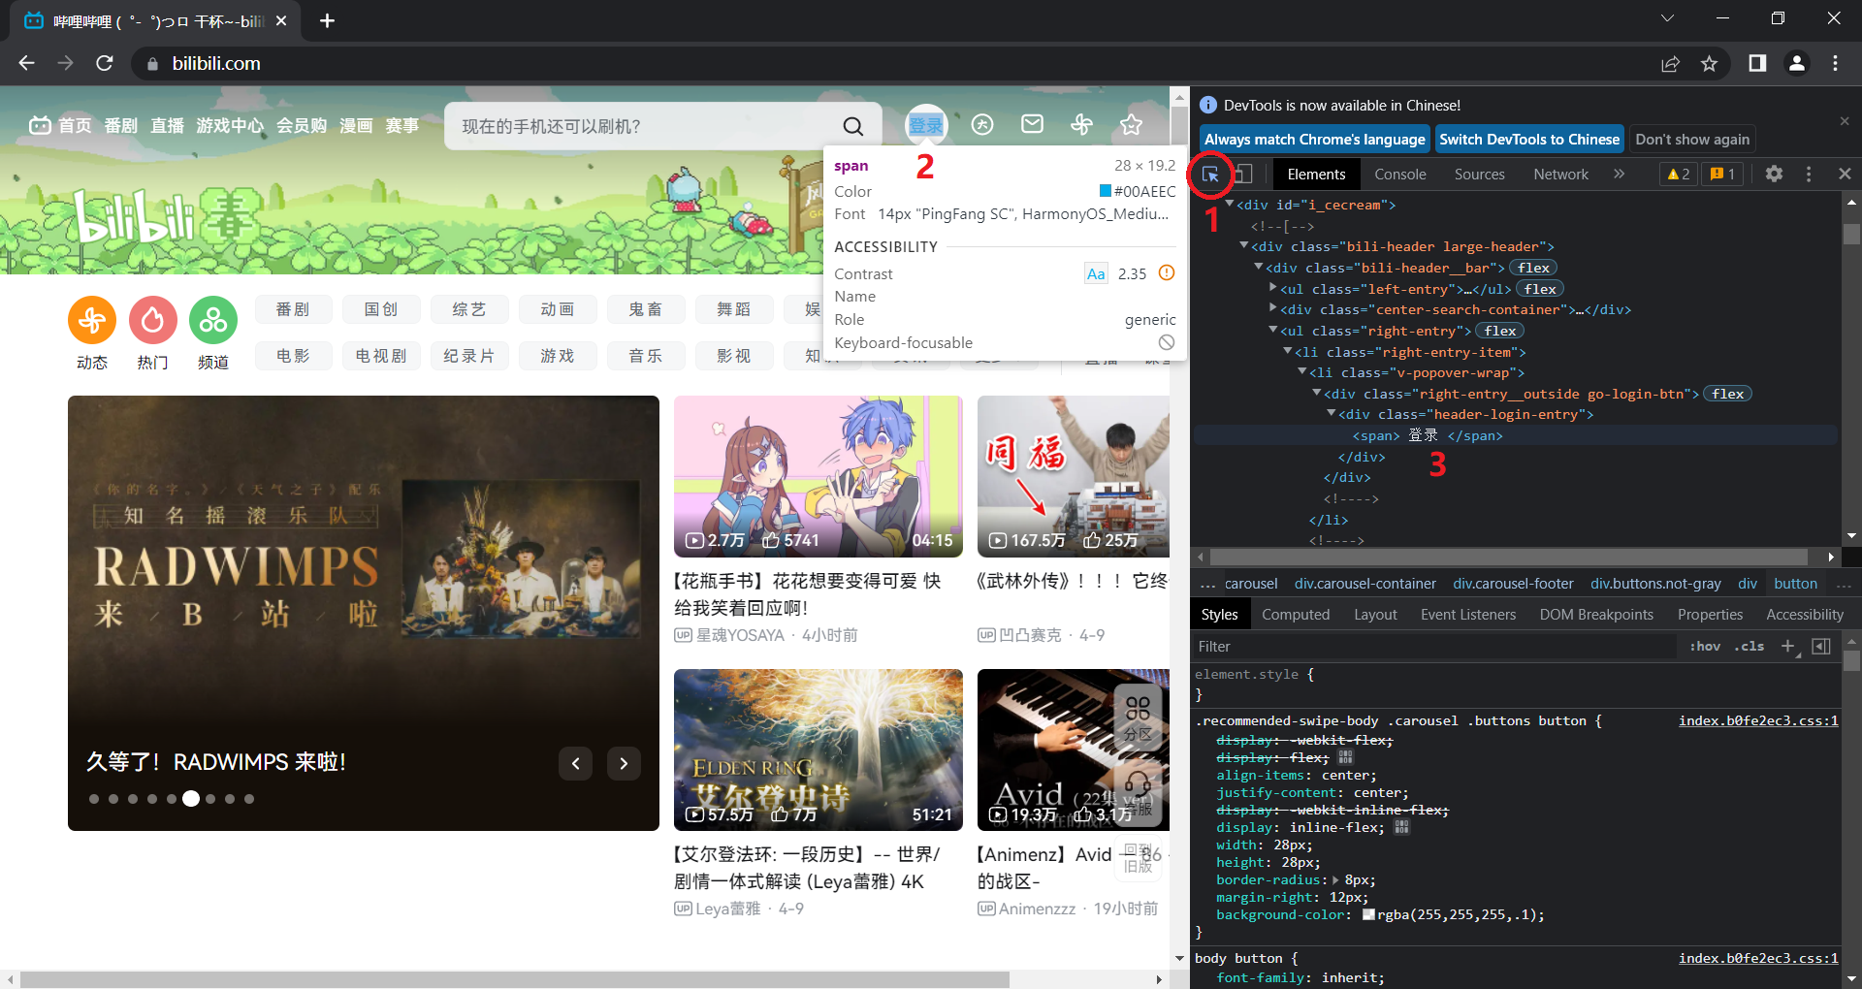
Task: Click Always match Chrome's language
Action: click(1314, 140)
